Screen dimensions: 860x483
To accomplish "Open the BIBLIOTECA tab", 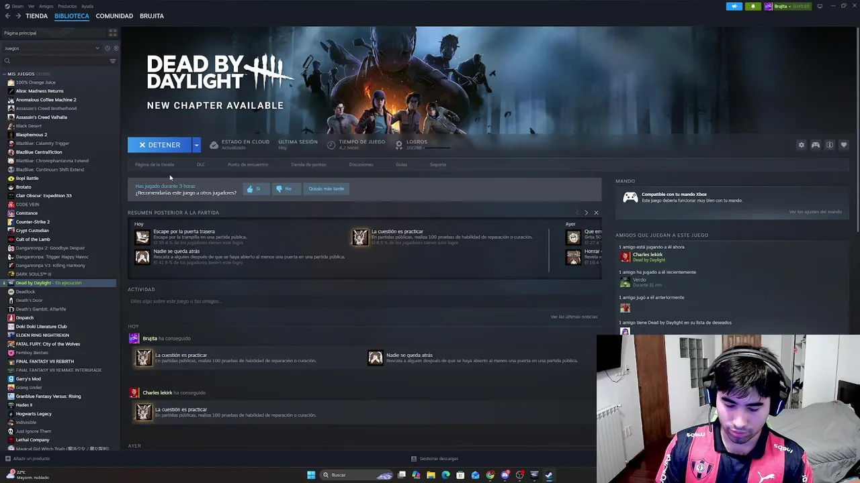I will click(x=71, y=15).
